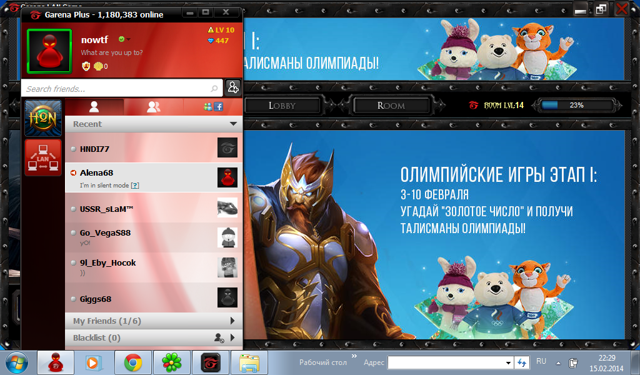640x375 pixels.
Task: Click 9l_Eby_Hocok's avatar thumbnail
Action: (x=227, y=267)
